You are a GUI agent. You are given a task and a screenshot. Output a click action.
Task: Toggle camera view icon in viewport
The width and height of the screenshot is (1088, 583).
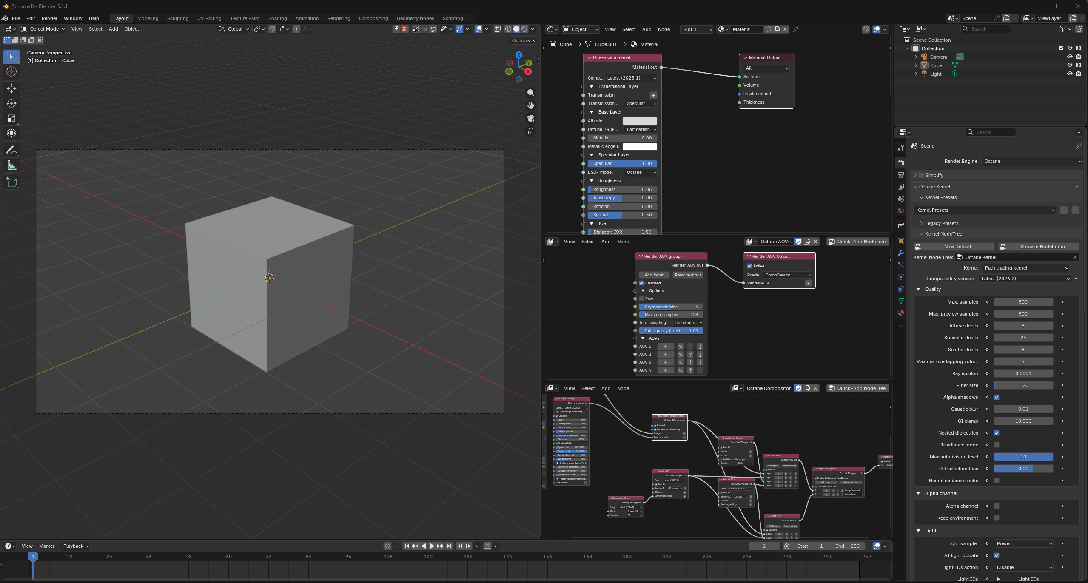pyautogui.click(x=530, y=118)
